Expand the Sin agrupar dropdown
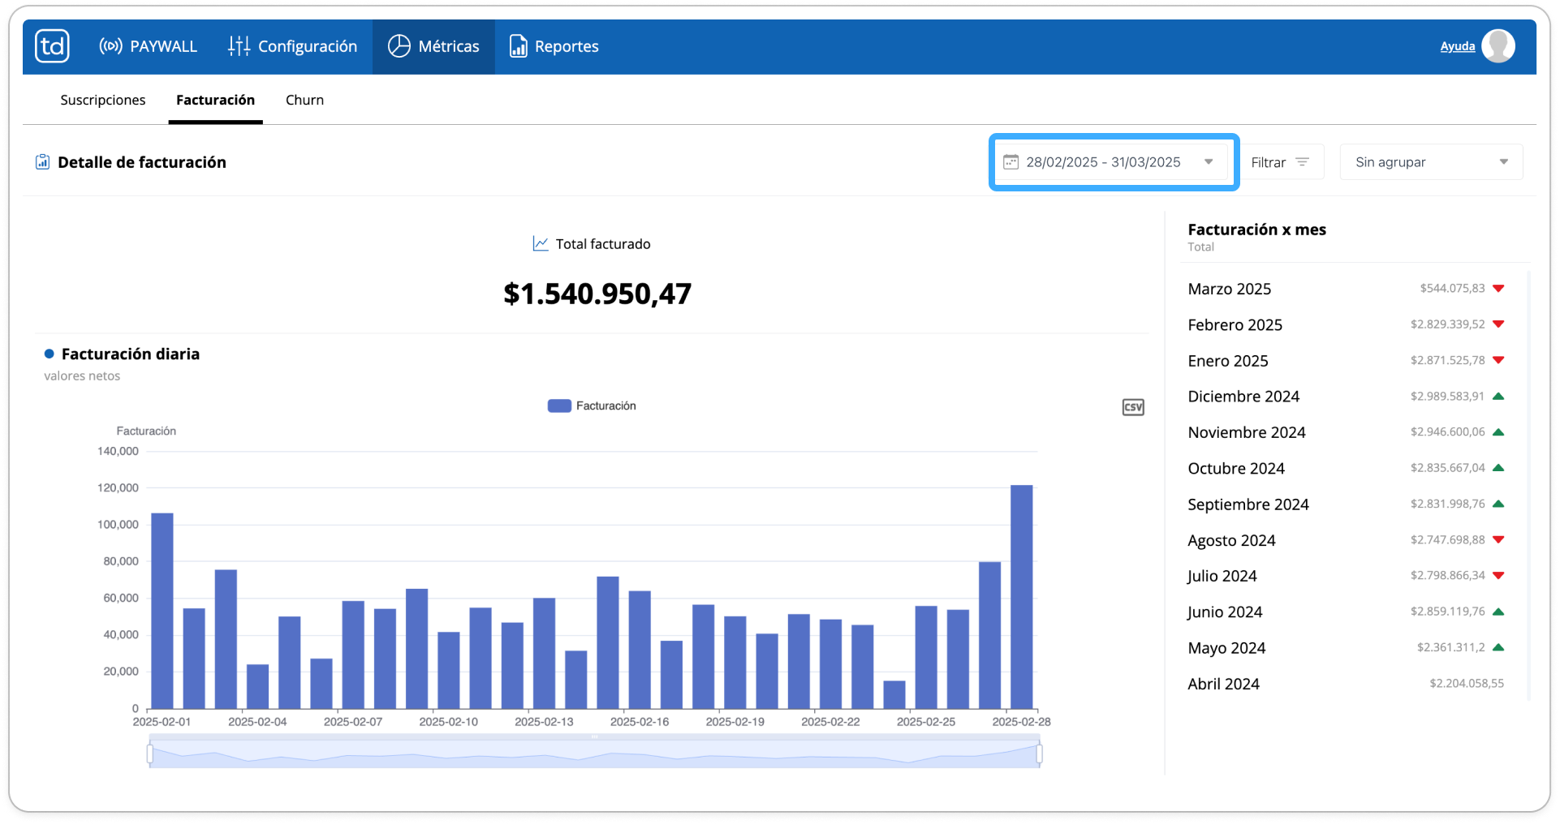 pyautogui.click(x=1431, y=162)
